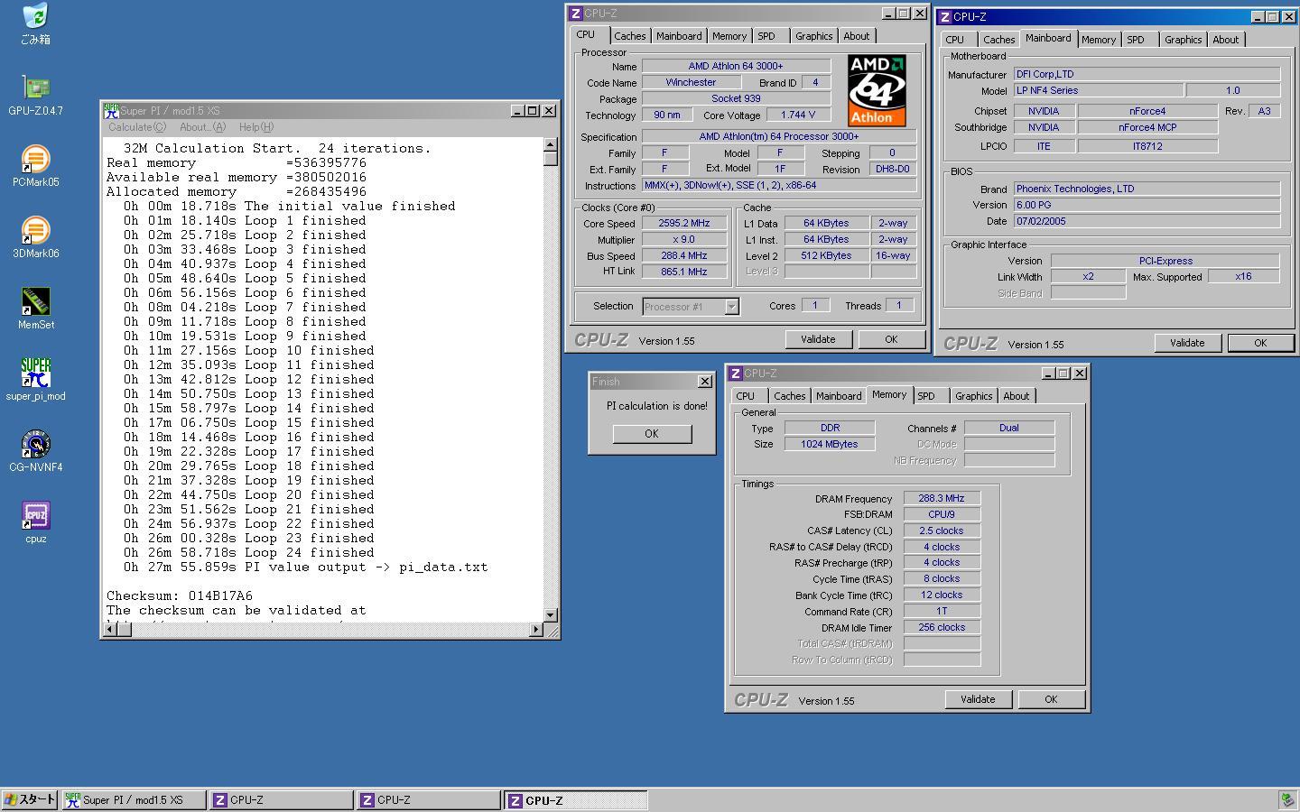Click the DRAM Frequency 288.3 MHz field
Image resolution: width=1300 pixels, height=812 pixels.
[x=942, y=498]
